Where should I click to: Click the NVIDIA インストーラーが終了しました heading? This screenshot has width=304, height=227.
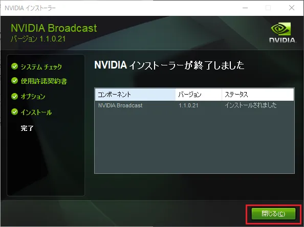[169, 65]
